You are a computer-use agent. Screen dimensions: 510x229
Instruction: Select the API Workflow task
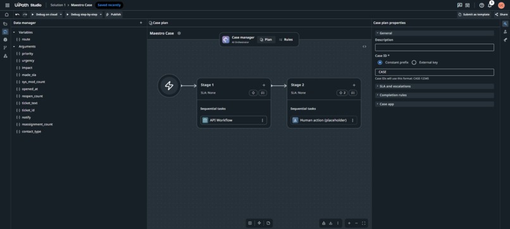click(233, 120)
